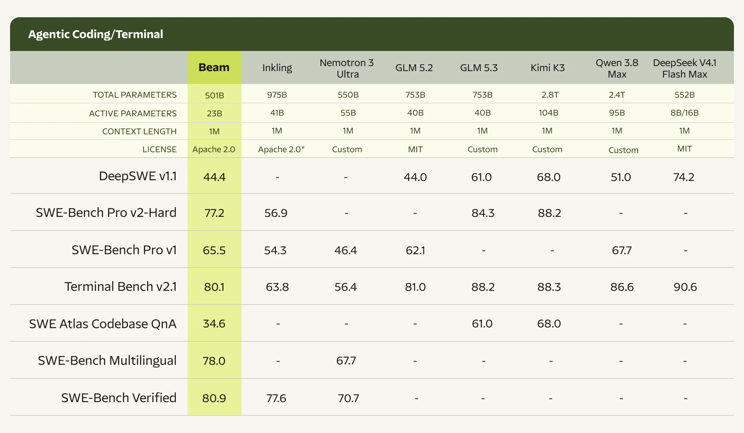The width and height of the screenshot is (744, 433).
Task: Select the Inkling column header
Action: 277,68
